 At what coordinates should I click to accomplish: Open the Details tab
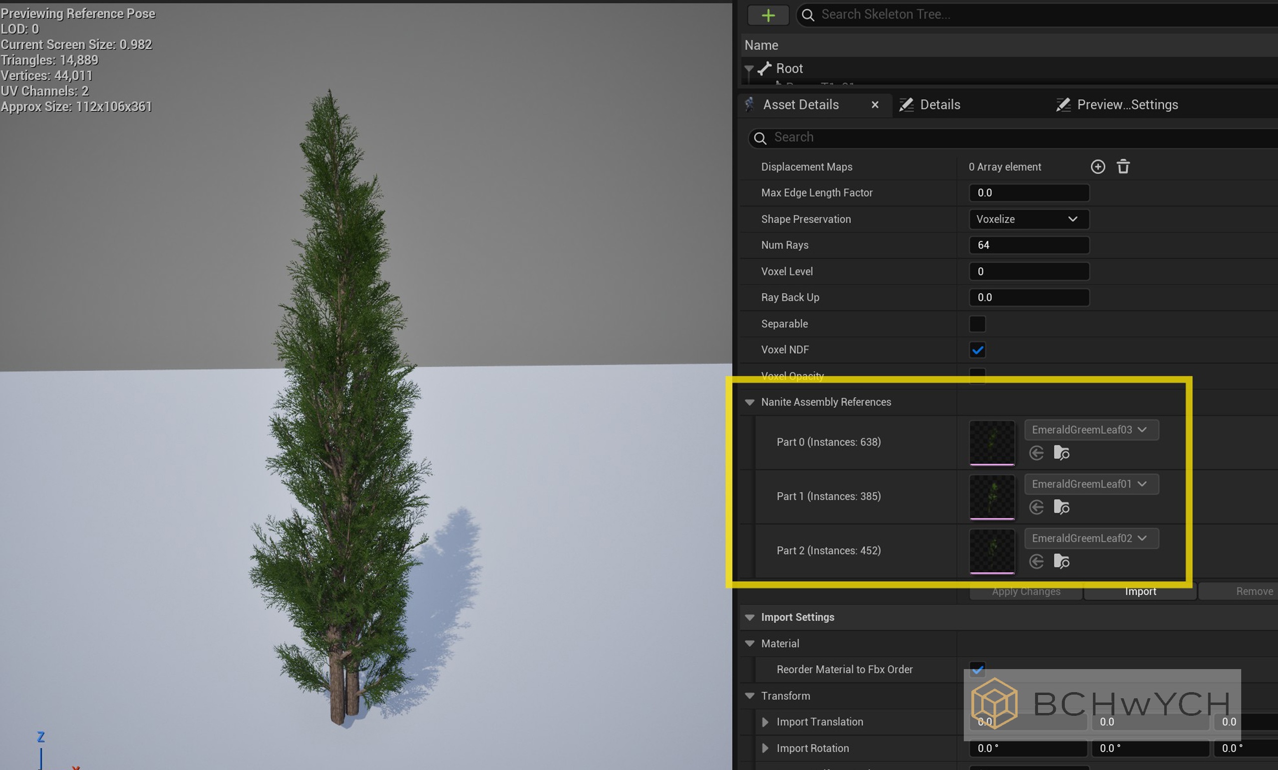tap(940, 105)
